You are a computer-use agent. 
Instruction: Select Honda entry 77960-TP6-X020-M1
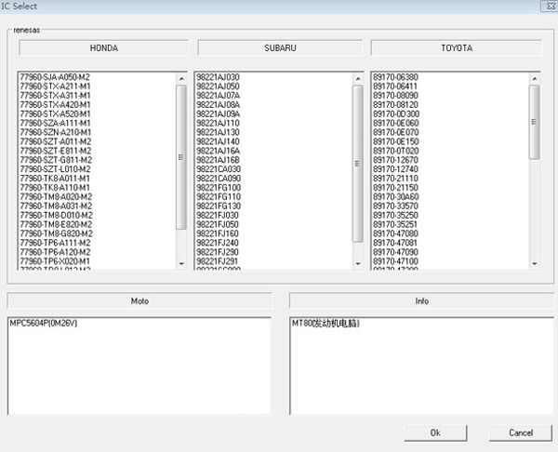pos(55,261)
